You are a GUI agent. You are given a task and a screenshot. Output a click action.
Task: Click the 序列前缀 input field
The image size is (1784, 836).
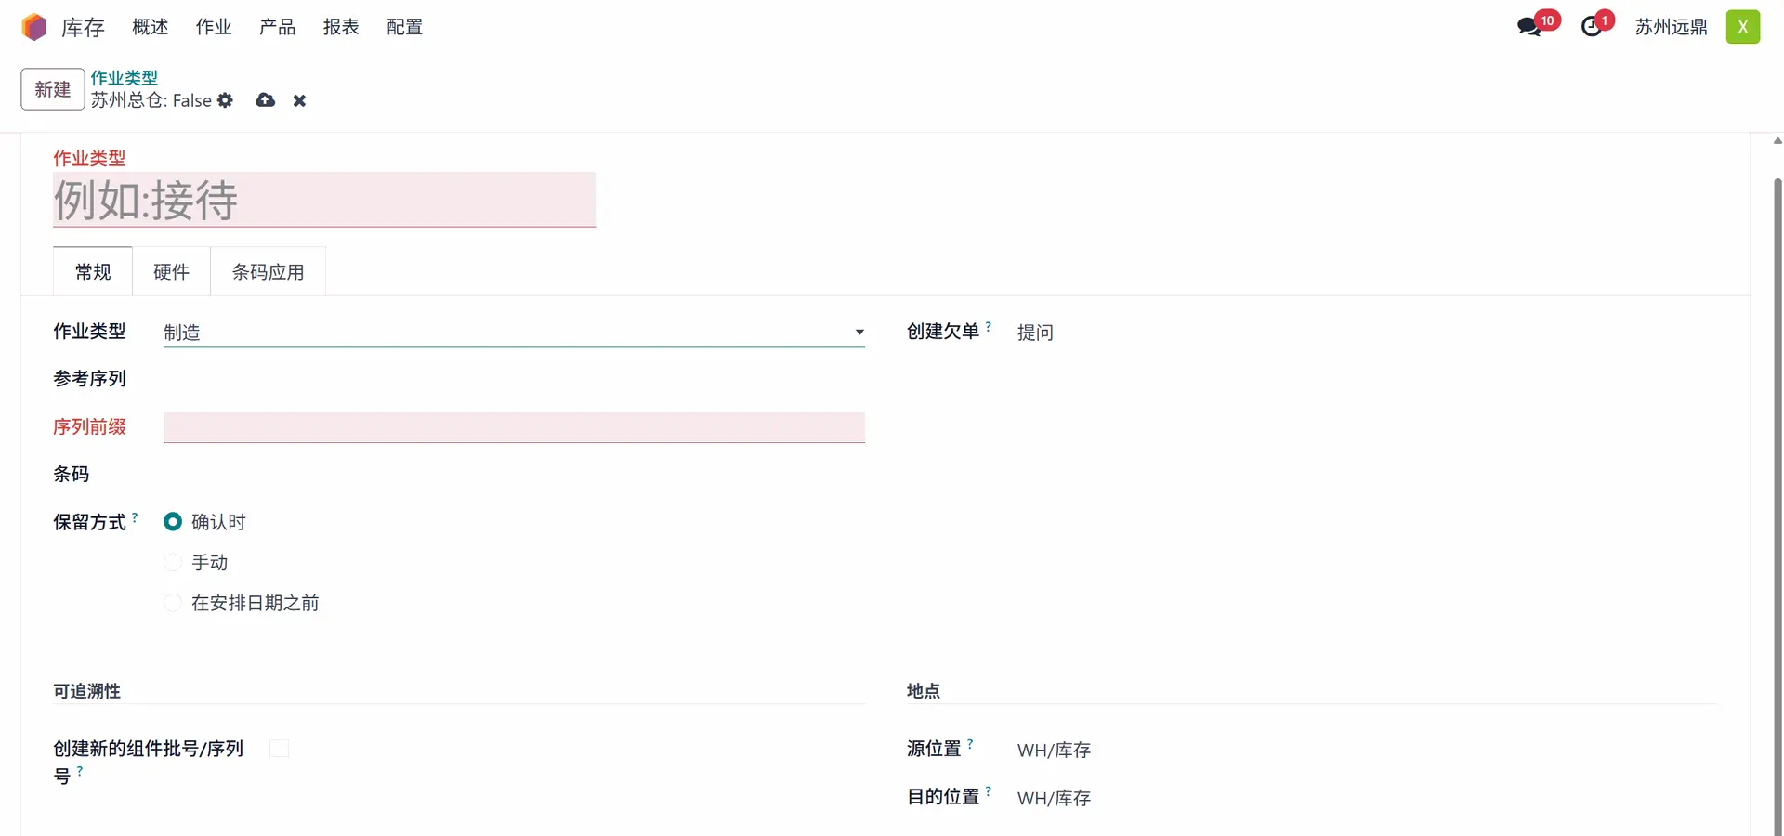click(x=514, y=427)
